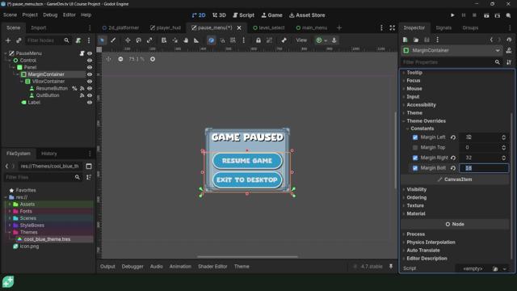Expand the Assets folder
The height and width of the screenshot is (291, 517).
10,205
